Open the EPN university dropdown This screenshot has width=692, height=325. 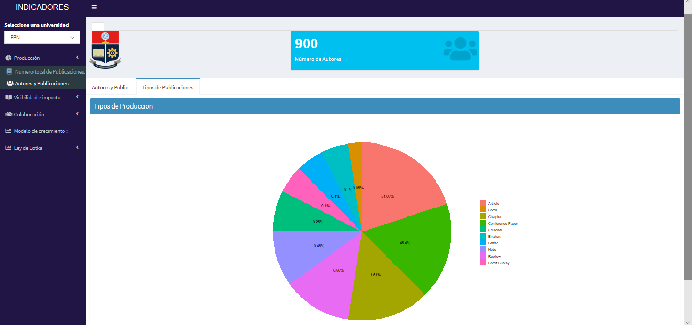[x=42, y=37]
